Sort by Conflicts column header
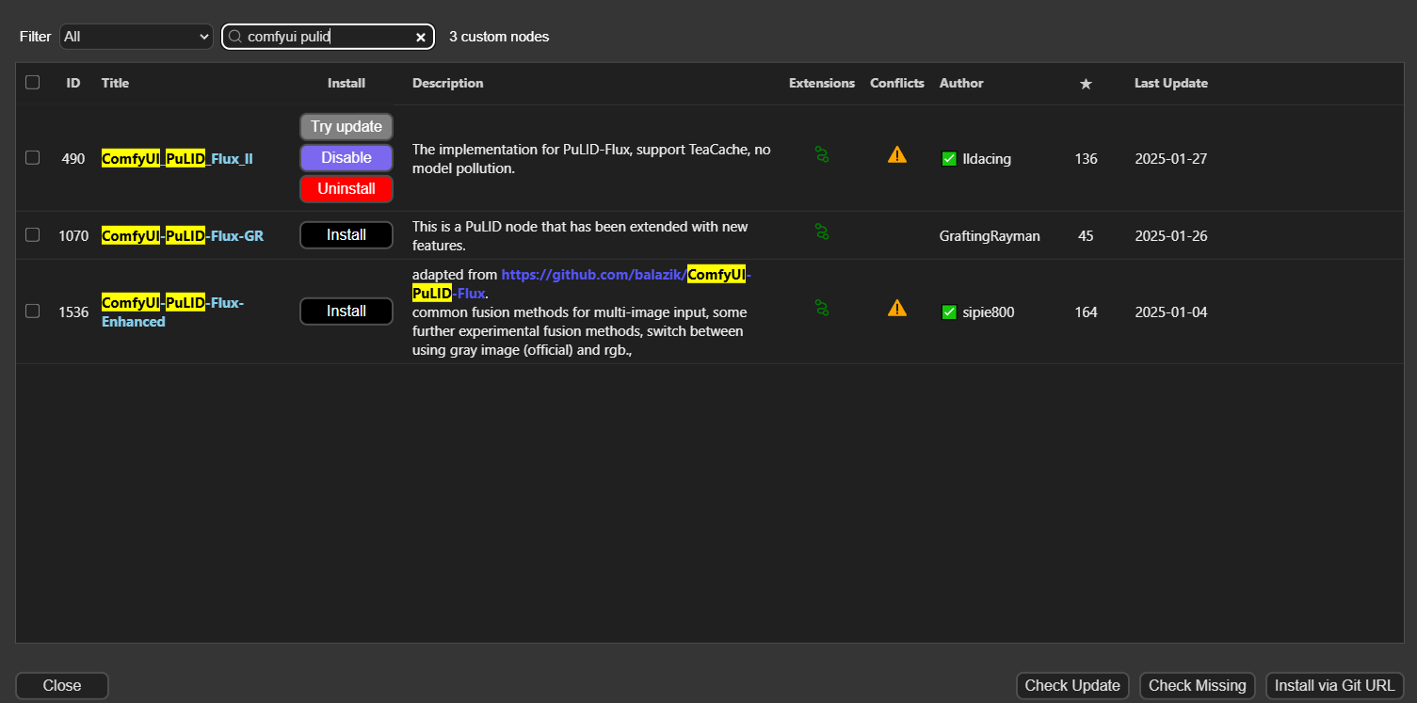Screen dimensions: 1417x703 897,83
